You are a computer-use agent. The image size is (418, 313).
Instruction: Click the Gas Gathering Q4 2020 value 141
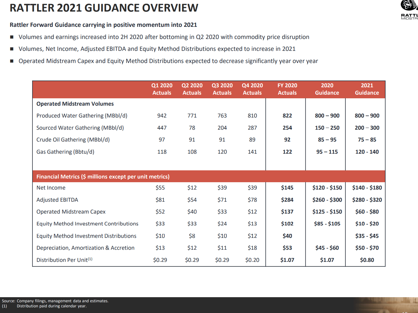[252, 152]
